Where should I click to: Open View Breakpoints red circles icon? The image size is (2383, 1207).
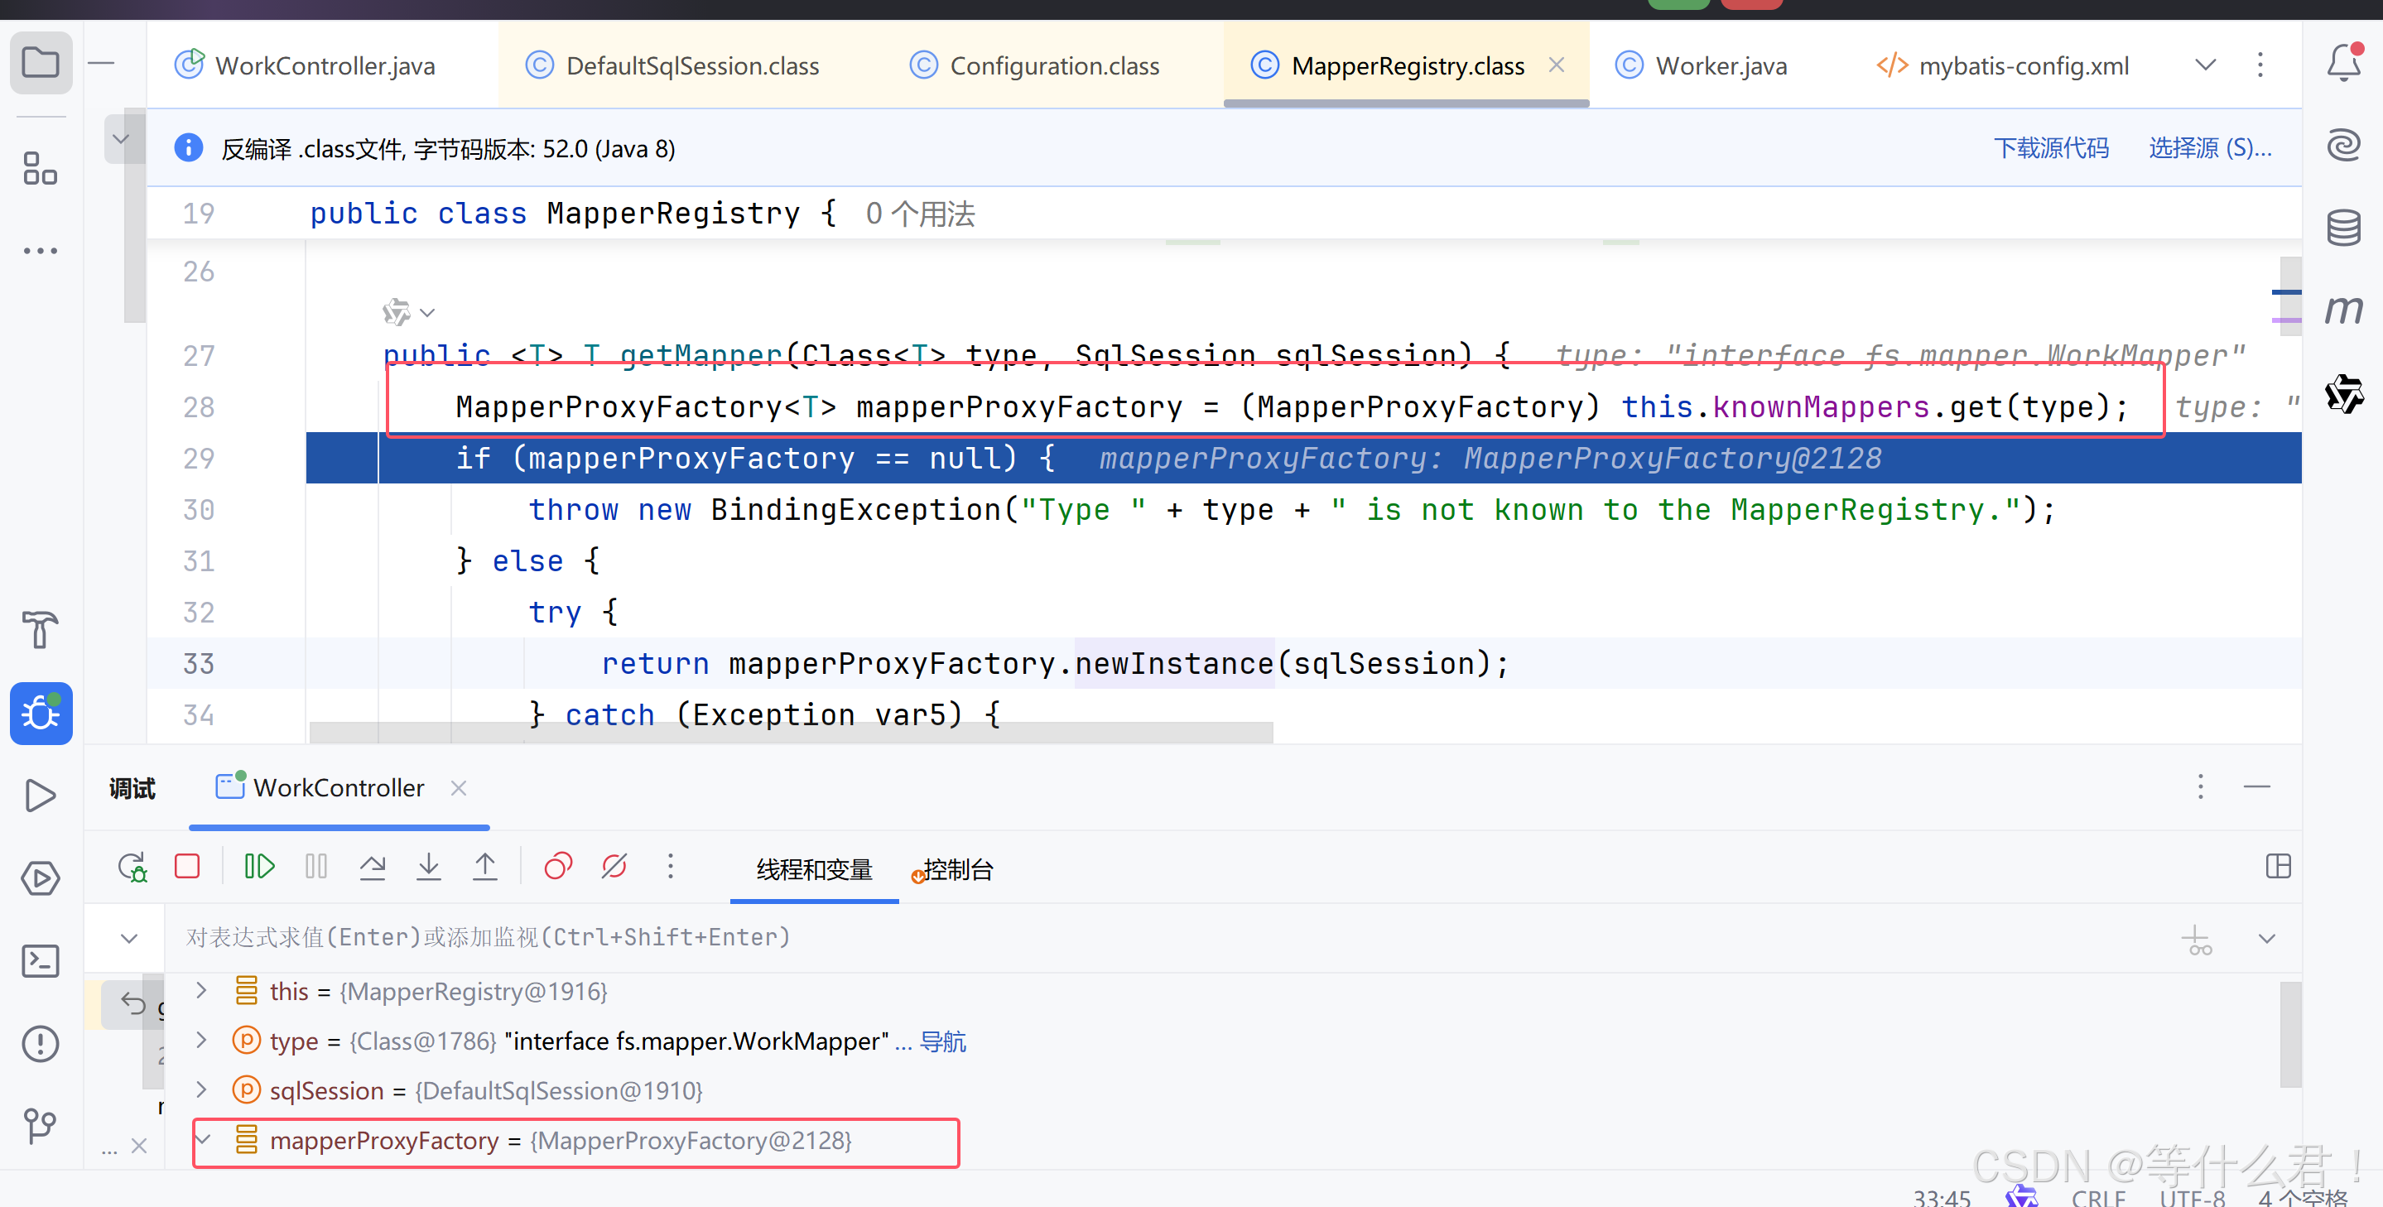(558, 867)
